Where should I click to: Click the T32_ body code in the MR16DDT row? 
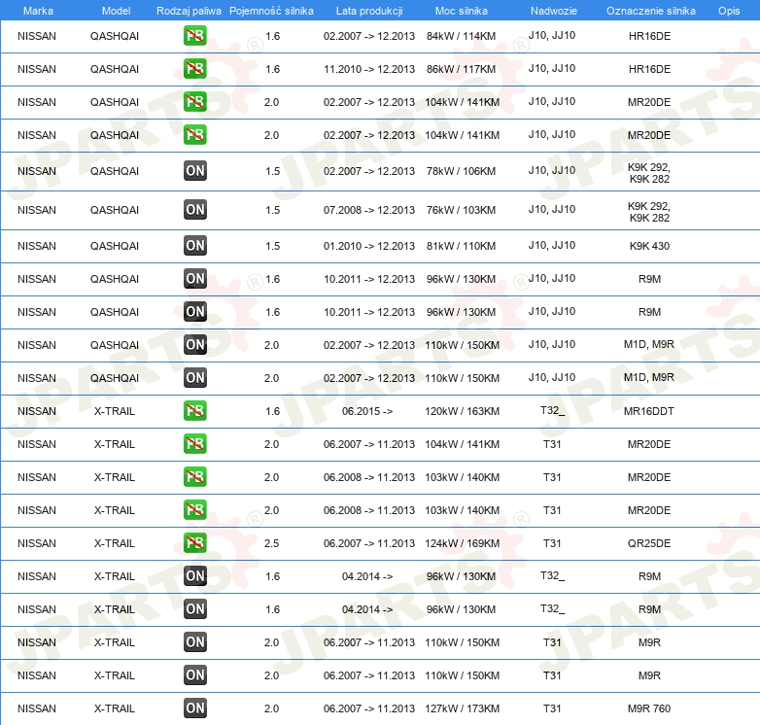pyautogui.click(x=553, y=410)
